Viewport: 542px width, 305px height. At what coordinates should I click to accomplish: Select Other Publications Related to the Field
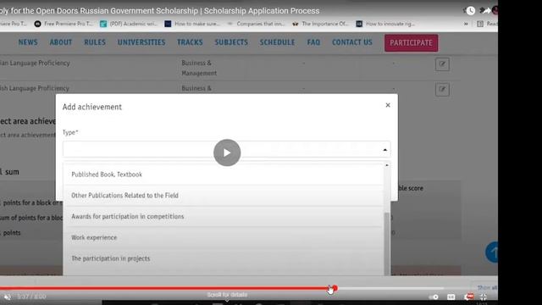click(224, 196)
